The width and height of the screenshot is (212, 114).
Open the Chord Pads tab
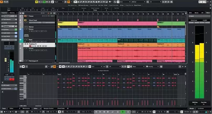coord(61,108)
